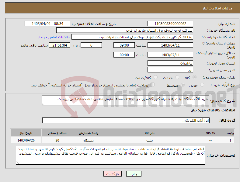Select the متوسط purchase type radio
Viewport: 240px width, 182px height.
pyautogui.click(x=183, y=85)
